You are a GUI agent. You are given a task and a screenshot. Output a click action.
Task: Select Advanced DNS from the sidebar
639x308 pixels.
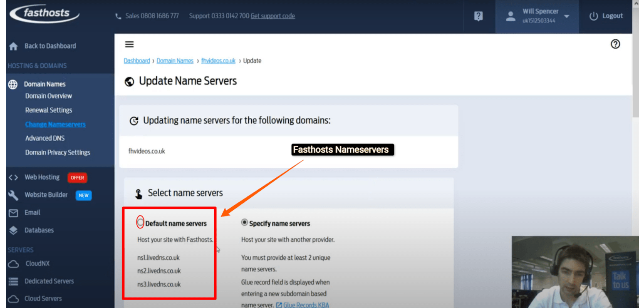[x=45, y=138]
